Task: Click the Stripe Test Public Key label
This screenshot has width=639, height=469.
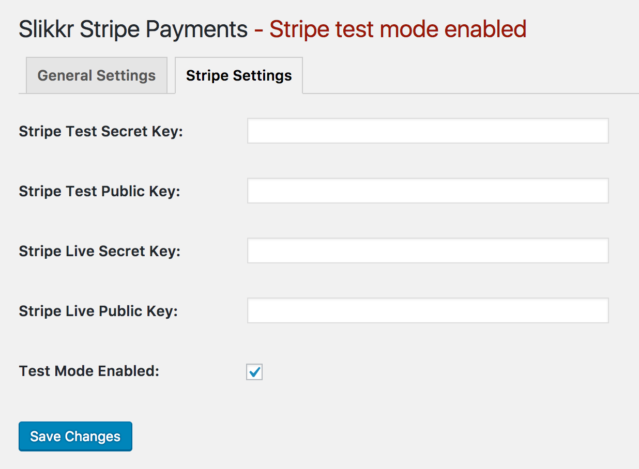Action: [99, 191]
